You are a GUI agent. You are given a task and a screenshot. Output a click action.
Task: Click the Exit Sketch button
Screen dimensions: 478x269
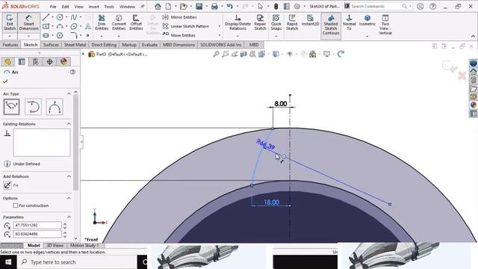[x=10, y=22]
